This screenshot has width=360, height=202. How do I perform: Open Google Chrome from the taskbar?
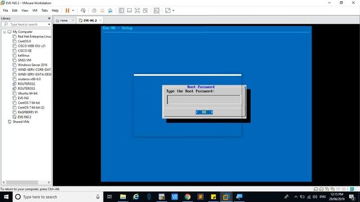tap(187, 197)
